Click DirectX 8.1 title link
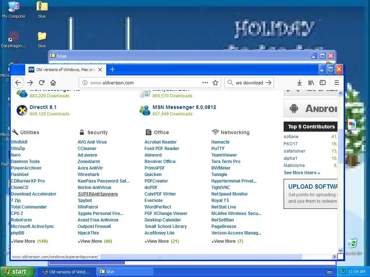The width and height of the screenshot is (370, 277). [43, 107]
